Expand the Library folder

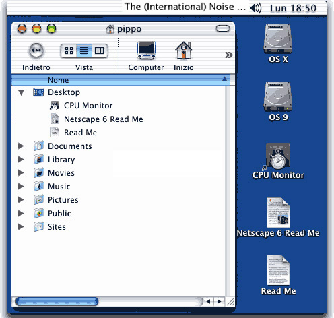pyautogui.click(x=21, y=160)
